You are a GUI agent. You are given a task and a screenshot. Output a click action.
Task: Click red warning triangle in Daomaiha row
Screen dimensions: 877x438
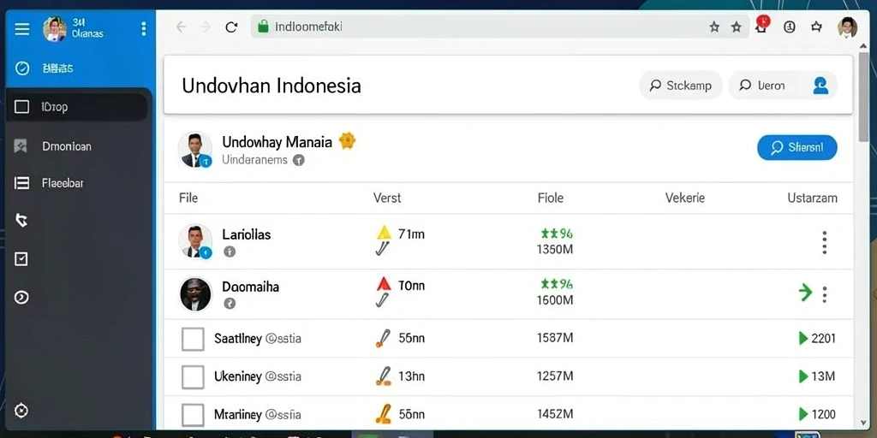tap(384, 284)
